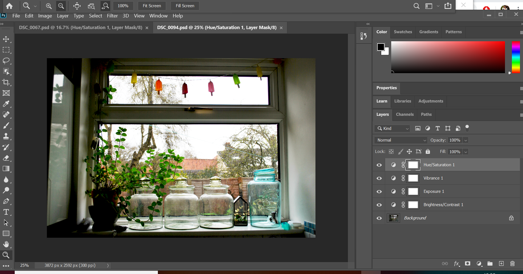Switch to the Channels tab
This screenshot has height=274, width=523.
click(x=405, y=114)
